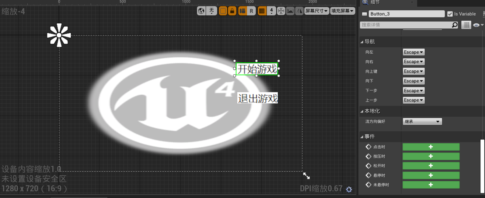Click the 缩放-4 zoom level text
Viewport: 485px width, 198px height.
pyautogui.click(x=13, y=12)
